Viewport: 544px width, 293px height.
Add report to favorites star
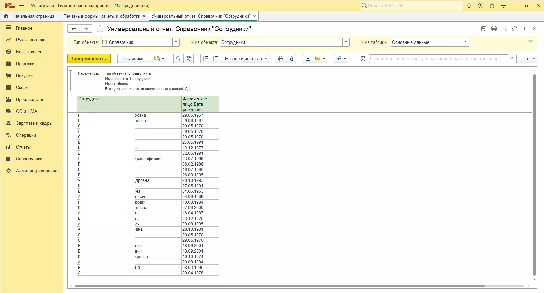point(100,29)
